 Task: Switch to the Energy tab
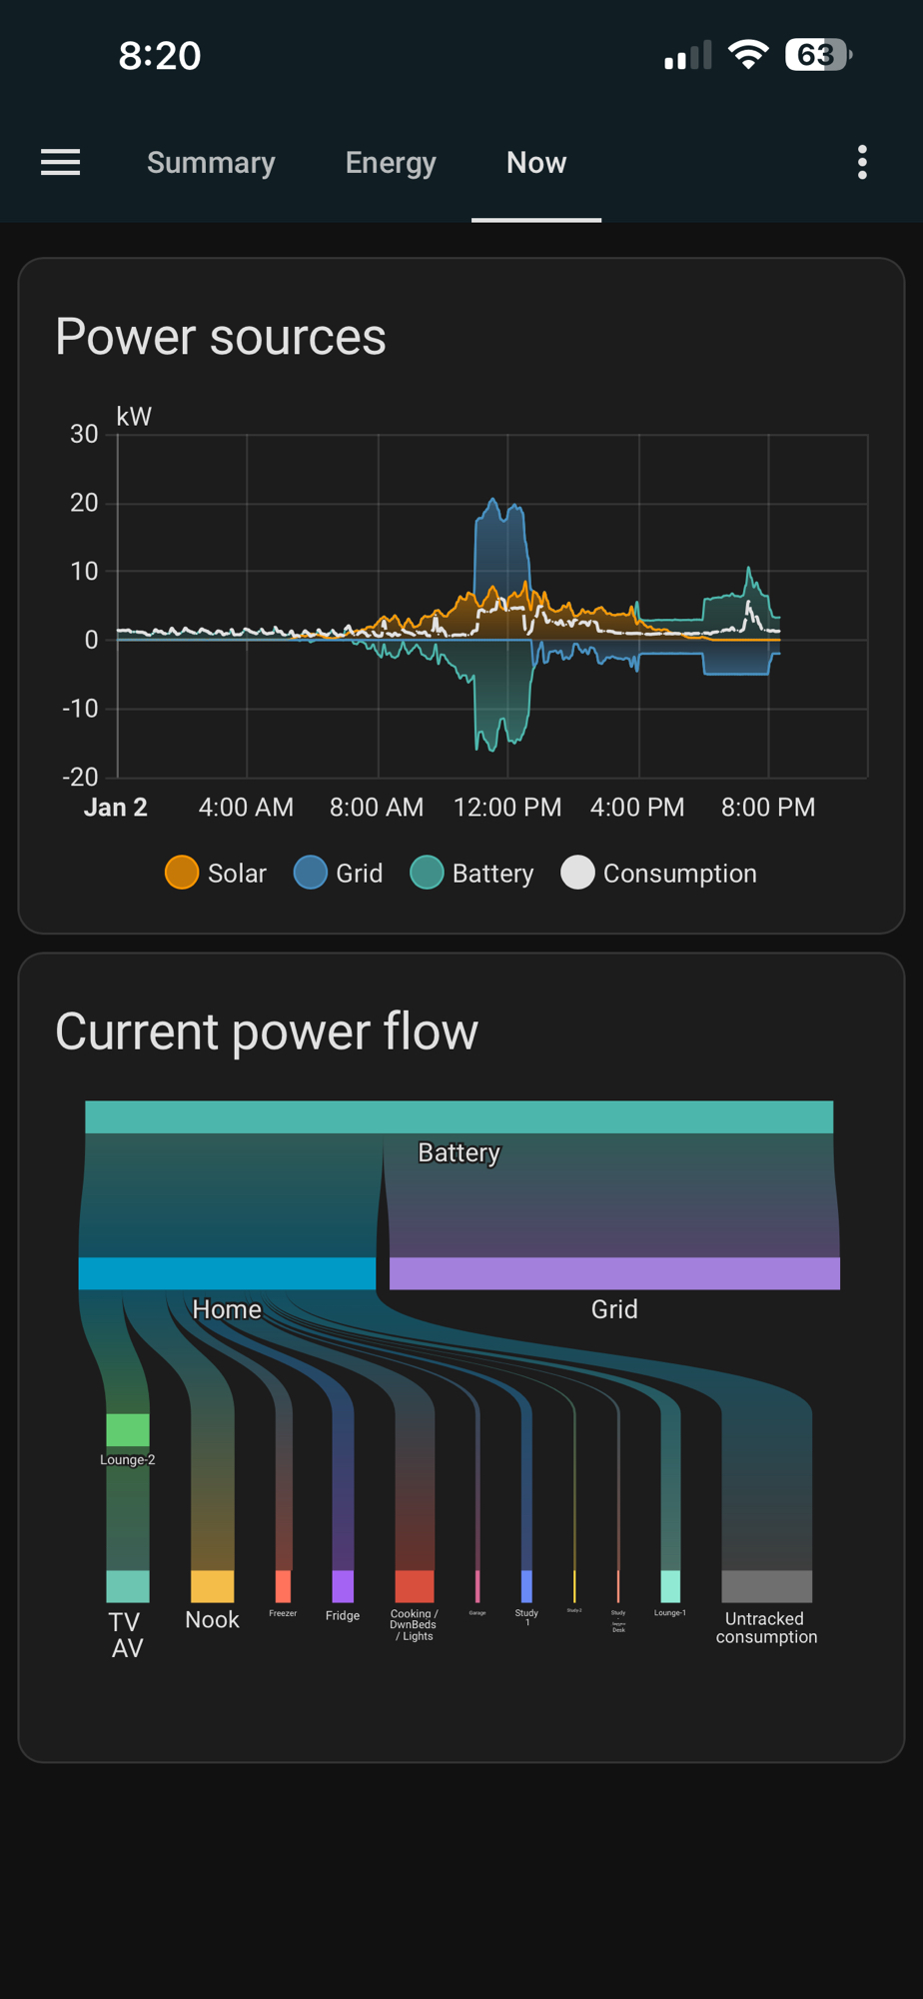tap(391, 163)
